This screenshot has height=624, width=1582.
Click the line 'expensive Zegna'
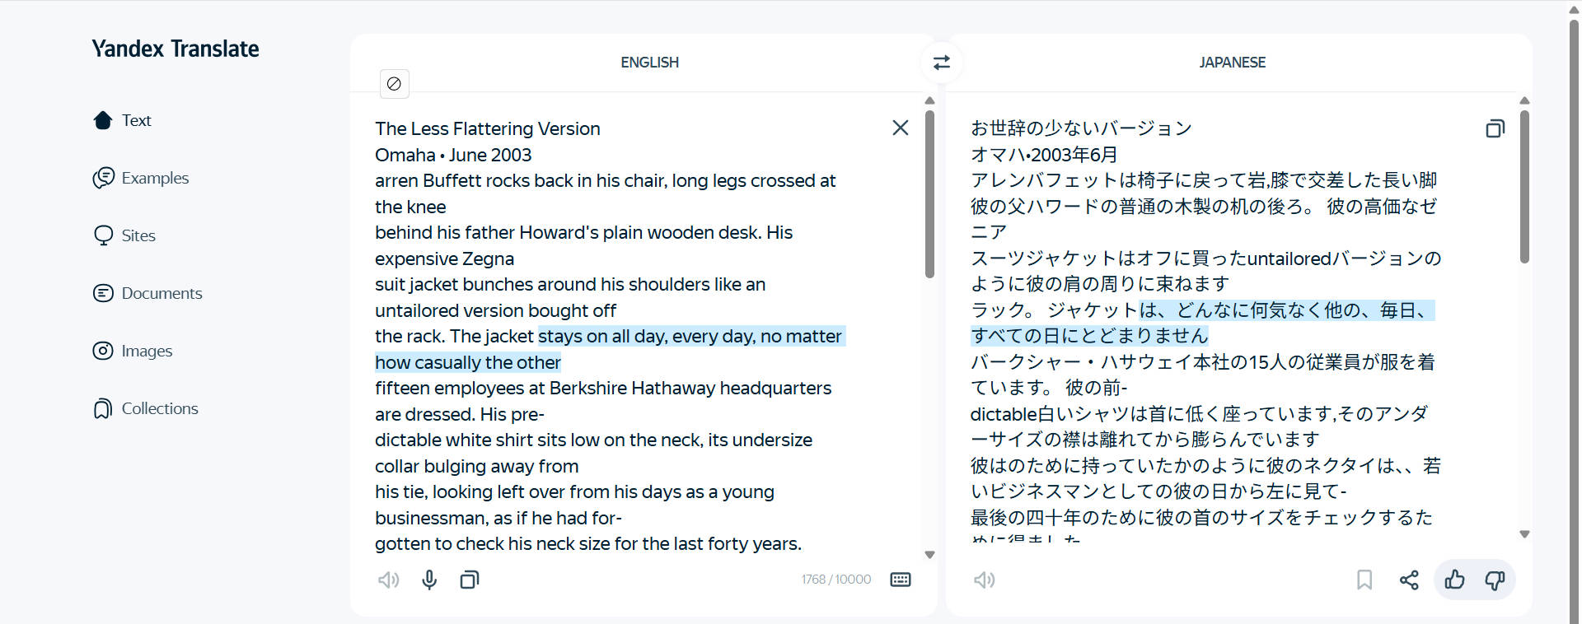pos(444,258)
